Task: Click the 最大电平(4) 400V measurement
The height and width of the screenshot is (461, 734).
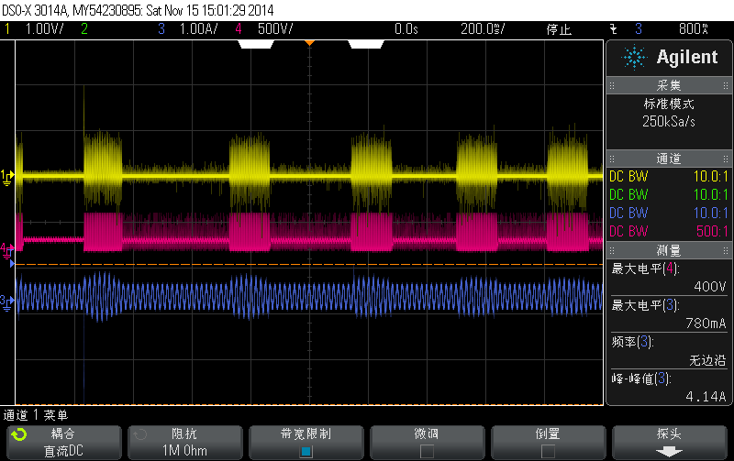Action: [669, 278]
